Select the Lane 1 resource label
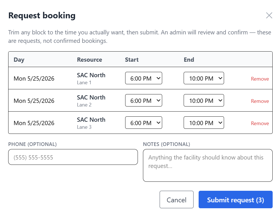The height and width of the screenshot is (215, 280). point(84,83)
